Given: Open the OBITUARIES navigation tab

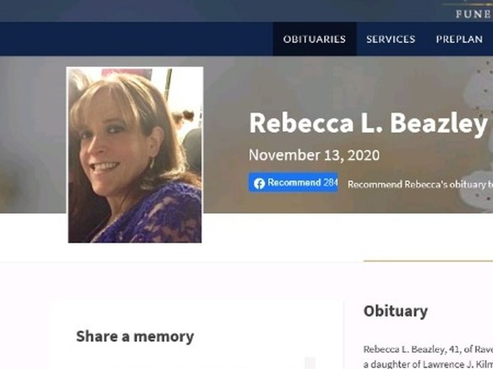Looking at the screenshot, I should coord(314,39).
